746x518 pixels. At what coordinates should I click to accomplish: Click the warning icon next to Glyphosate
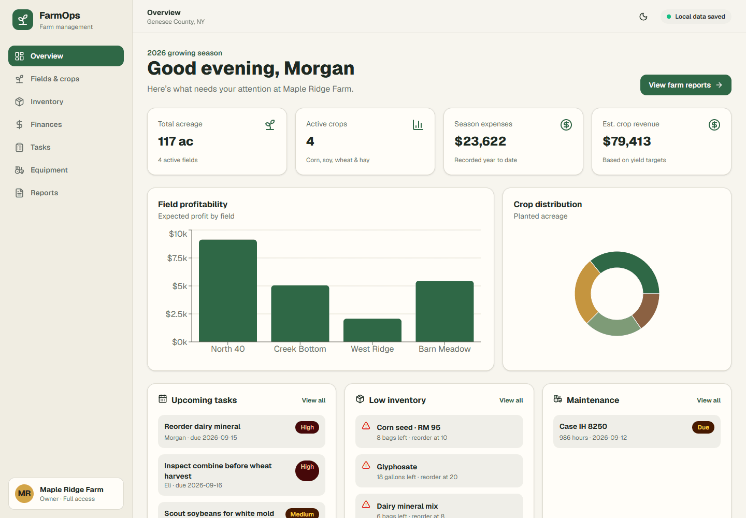[x=366, y=465]
